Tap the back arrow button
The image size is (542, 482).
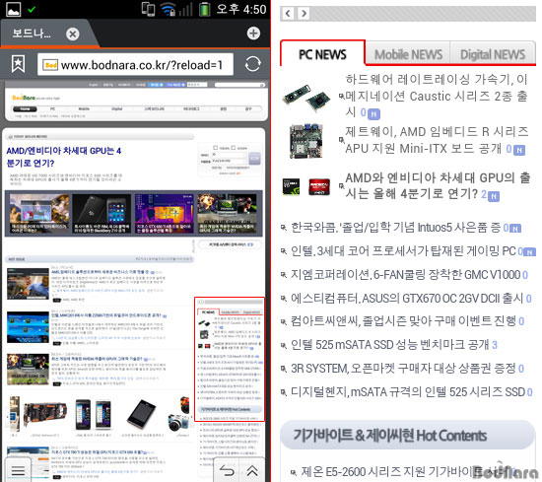tap(227, 471)
